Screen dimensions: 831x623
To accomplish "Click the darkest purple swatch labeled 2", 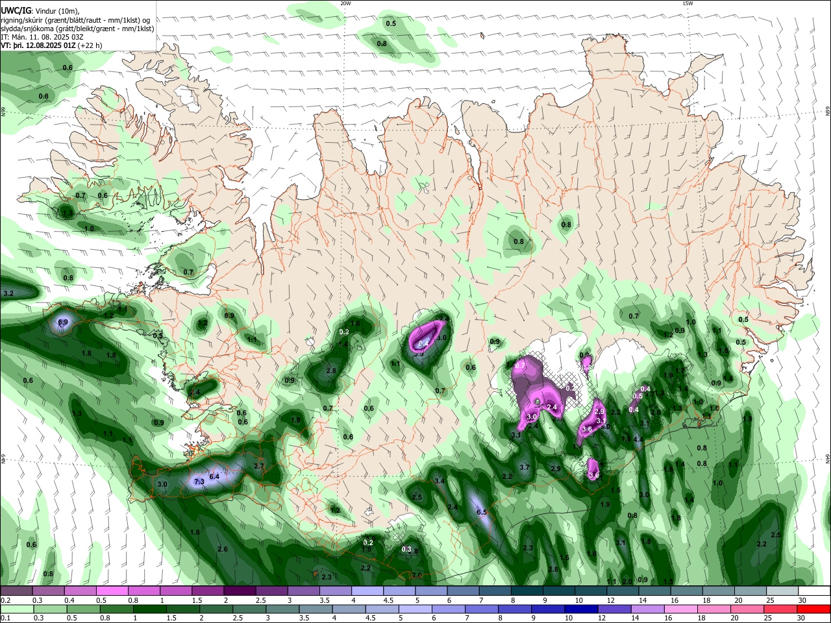I will [240, 591].
